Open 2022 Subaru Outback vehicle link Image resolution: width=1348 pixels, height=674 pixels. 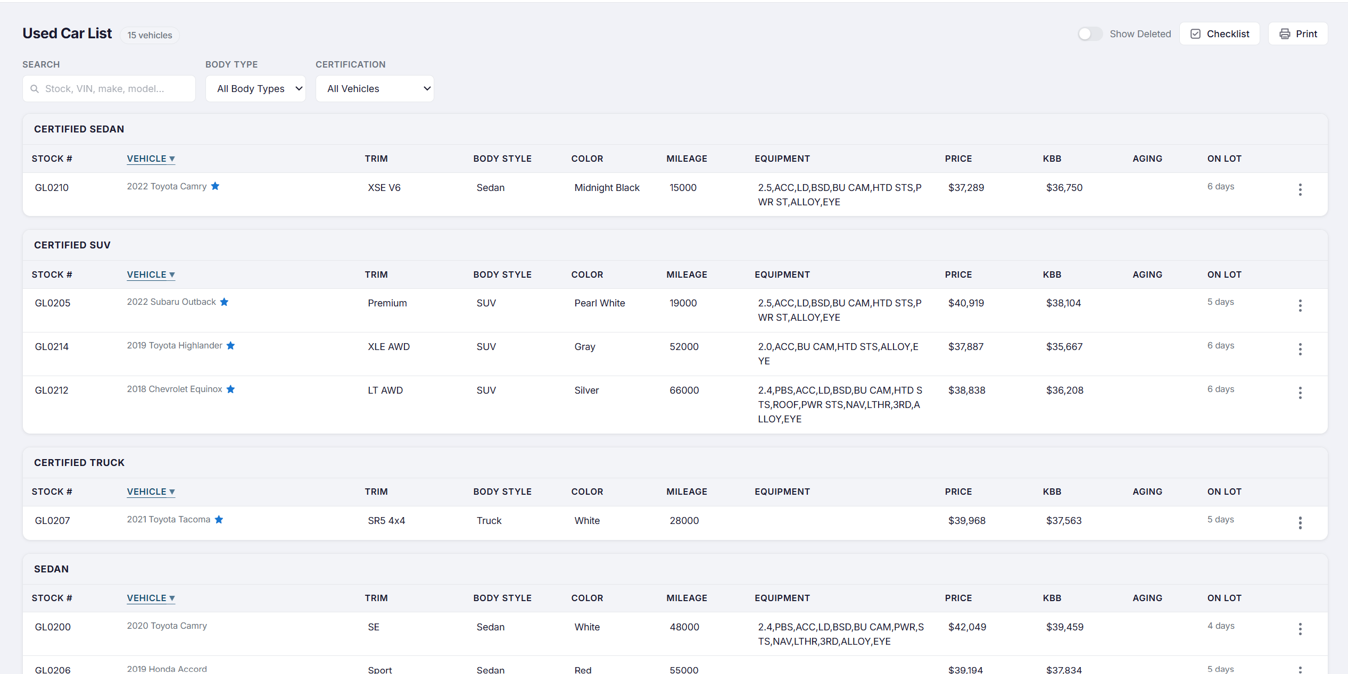click(x=171, y=302)
